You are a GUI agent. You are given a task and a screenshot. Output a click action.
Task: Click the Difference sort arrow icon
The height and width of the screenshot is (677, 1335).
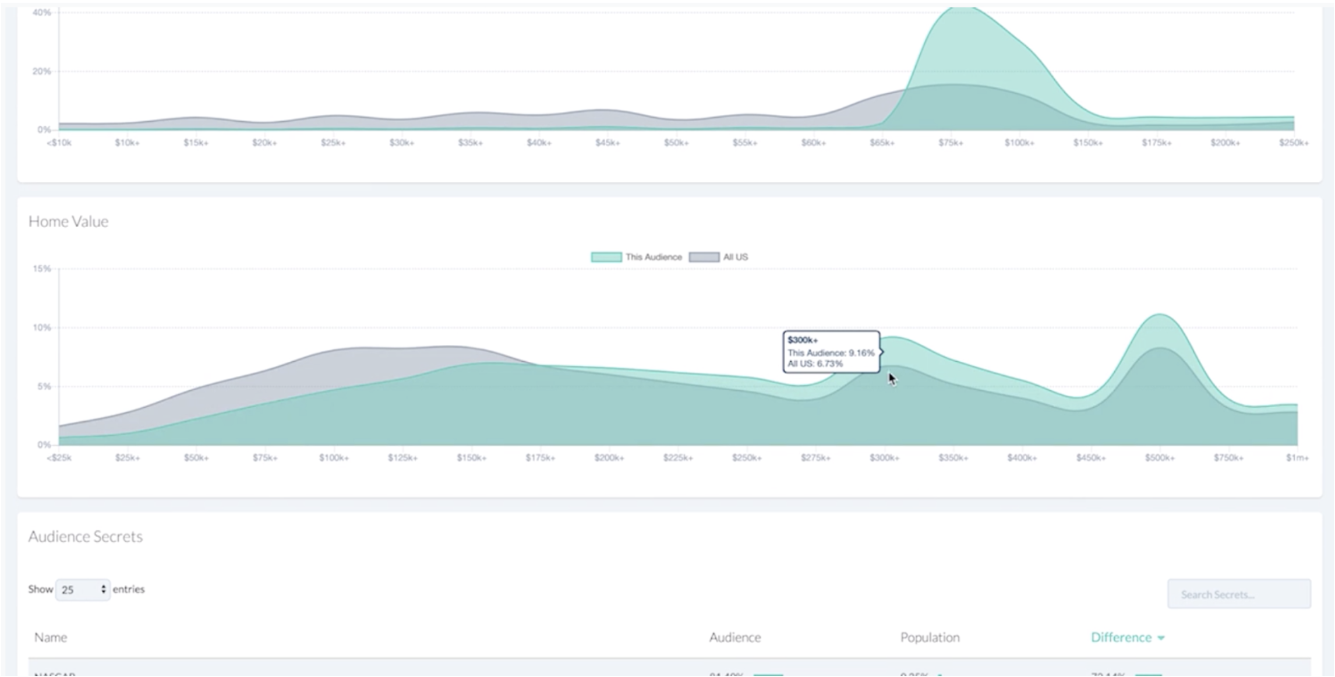[1161, 638]
